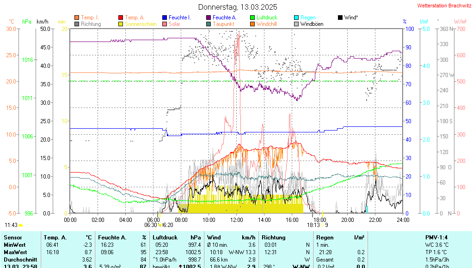This screenshot has width=472, height=268.
Task: Click the teal Taupunkt legend square
Action: coord(208,24)
